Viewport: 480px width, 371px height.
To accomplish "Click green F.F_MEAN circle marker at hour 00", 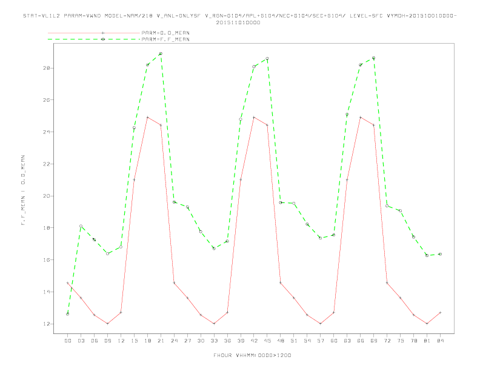I will point(68,314).
